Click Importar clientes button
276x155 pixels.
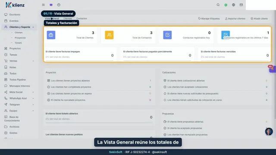[235, 19]
